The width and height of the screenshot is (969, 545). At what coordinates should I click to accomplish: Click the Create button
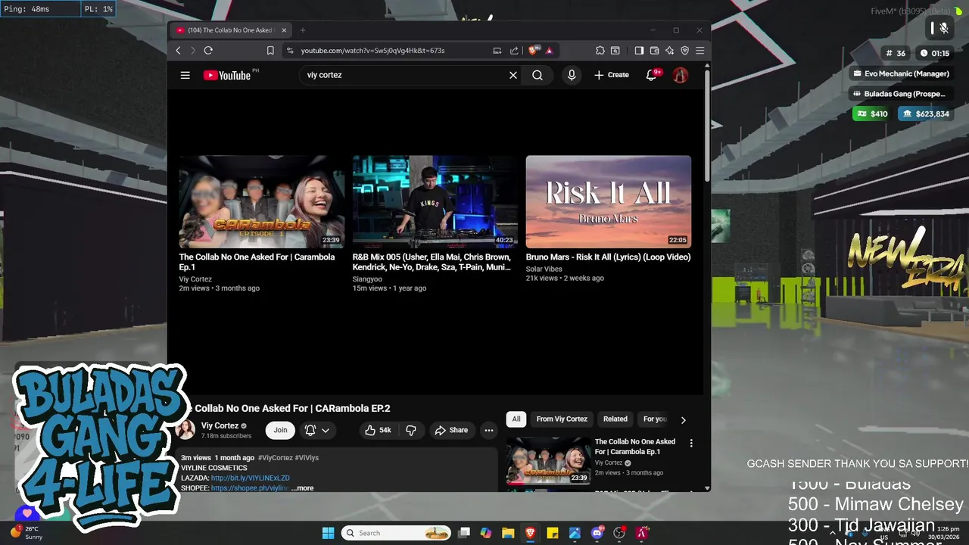coord(612,75)
